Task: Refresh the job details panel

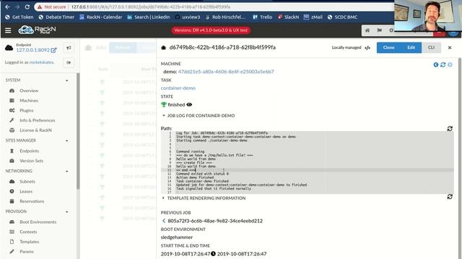Action: pos(443,65)
